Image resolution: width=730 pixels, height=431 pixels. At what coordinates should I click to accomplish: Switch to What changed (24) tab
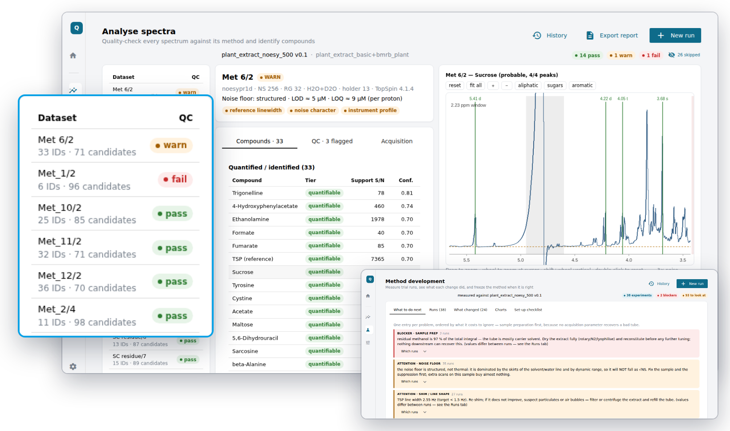(x=470, y=310)
